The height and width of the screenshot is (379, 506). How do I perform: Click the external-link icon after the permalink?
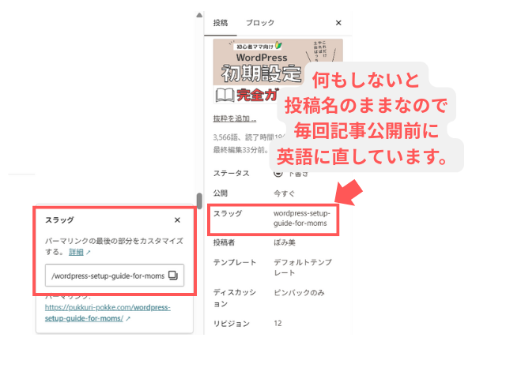tap(128, 319)
